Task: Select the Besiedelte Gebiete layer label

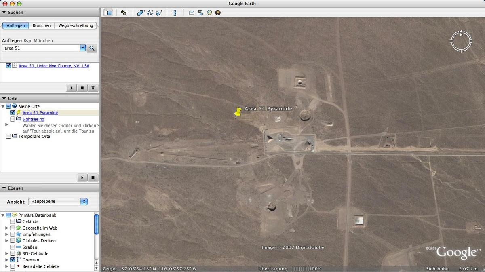Action: click(x=40, y=266)
